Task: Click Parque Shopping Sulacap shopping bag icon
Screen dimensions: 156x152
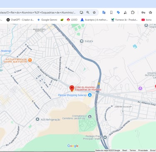Action: click(90, 95)
